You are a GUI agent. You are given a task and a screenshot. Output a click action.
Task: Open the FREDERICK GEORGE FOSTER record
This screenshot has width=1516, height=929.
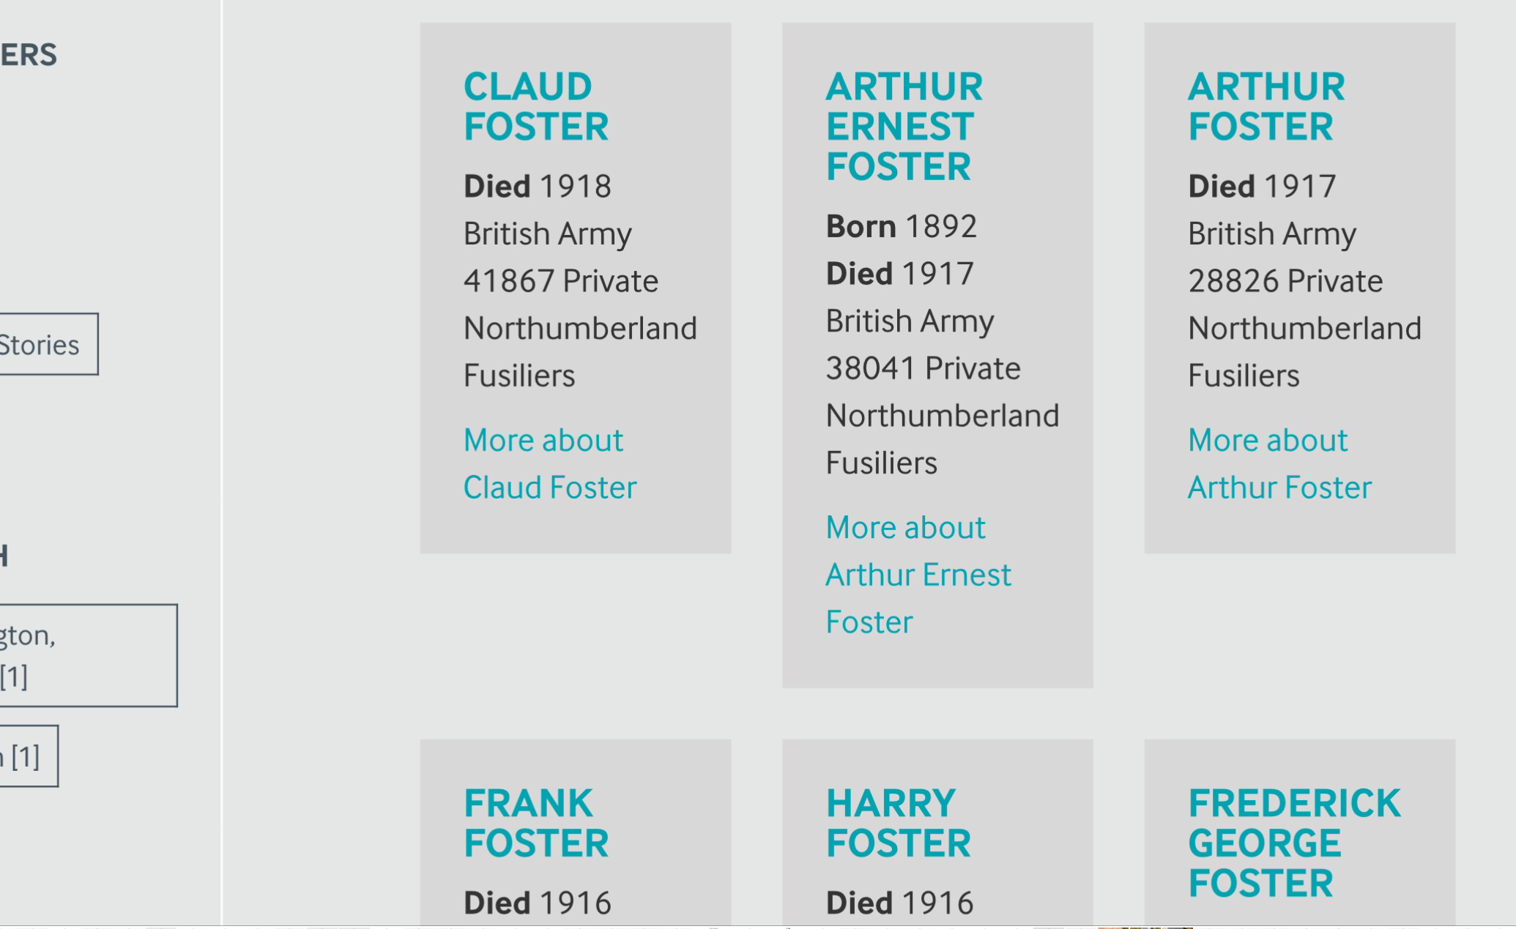point(1298,843)
